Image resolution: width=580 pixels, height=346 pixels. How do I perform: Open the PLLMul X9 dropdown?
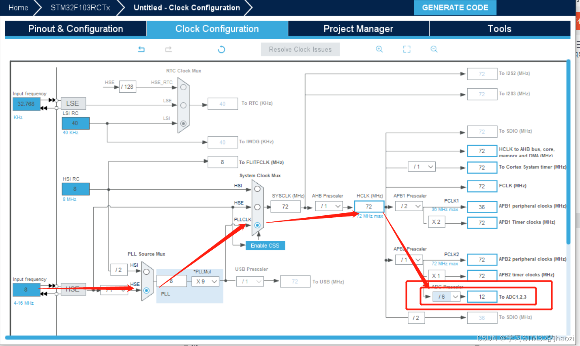(x=205, y=281)
